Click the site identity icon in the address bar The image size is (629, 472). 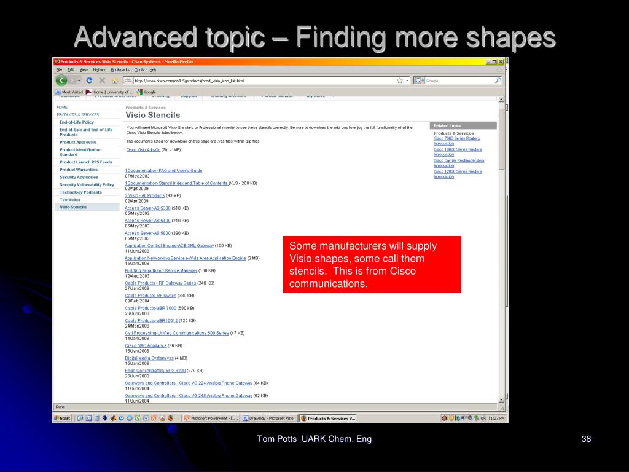[x=128, y=81]
